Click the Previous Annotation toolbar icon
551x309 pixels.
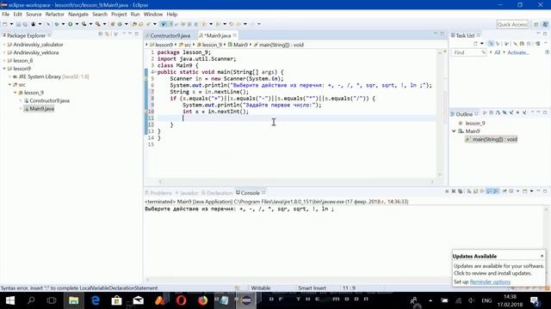(x=218, y=24)
